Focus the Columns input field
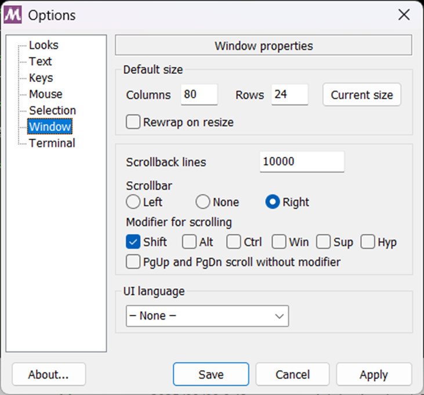The height and width of the screenshot is (395, 424). (x=200, y=95)
